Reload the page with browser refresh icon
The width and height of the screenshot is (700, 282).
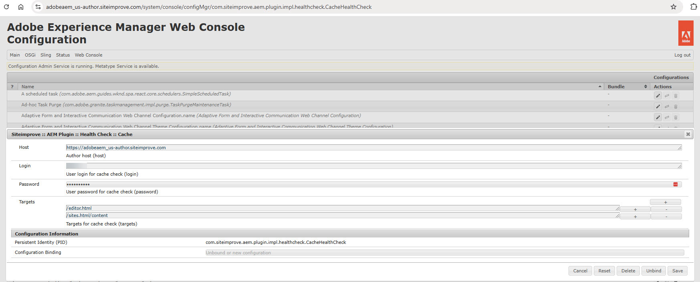click(x=6, y=7)
